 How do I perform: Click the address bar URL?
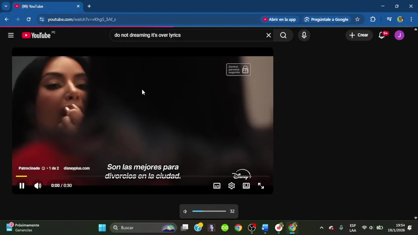82,19
